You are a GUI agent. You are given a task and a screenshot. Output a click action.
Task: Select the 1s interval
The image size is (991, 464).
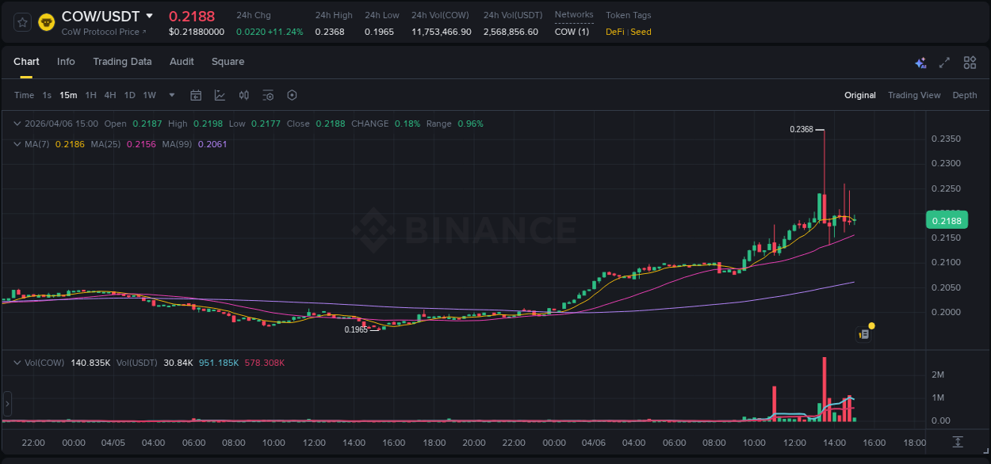pyautogui.click(x=47, y=95)
